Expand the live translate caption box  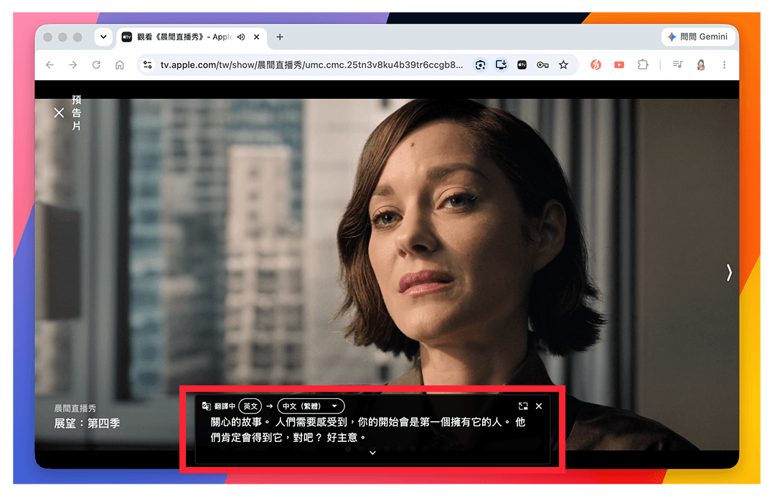pyautogui.click(x=523, y=406)
